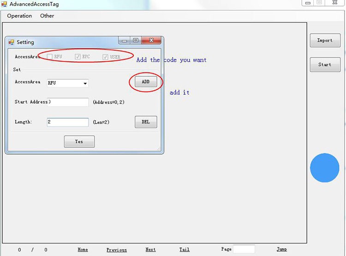Image resolution: width=346 pixels, height=256 pixels.
Task: Toggle the USER checkbox
Action: click(x=105, y=57)
